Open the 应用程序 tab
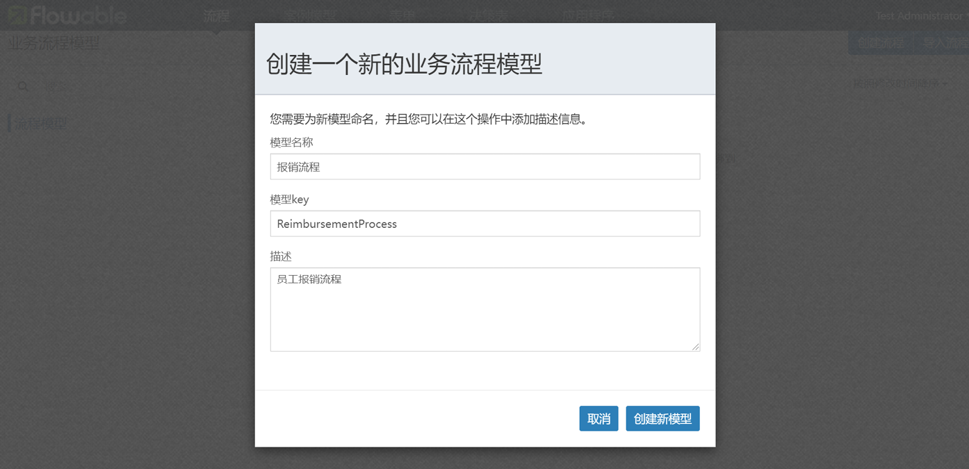Screen dimensions: 969x469 coord(587,16)
